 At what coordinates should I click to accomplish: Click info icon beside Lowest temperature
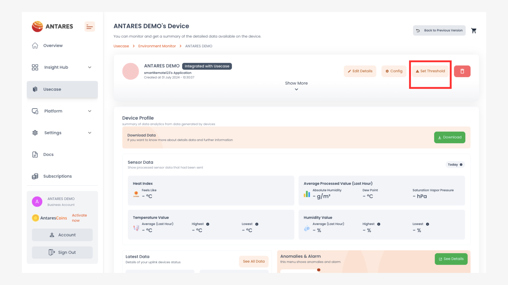257,224
